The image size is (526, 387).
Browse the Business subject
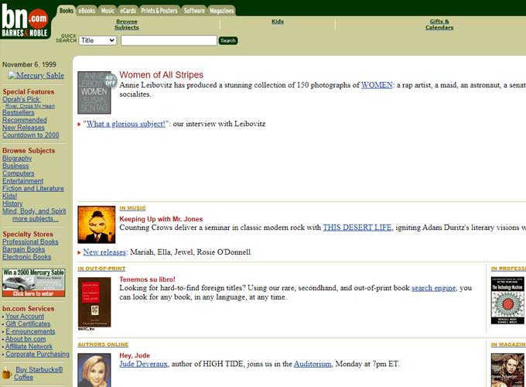click(x=15, y=166)
